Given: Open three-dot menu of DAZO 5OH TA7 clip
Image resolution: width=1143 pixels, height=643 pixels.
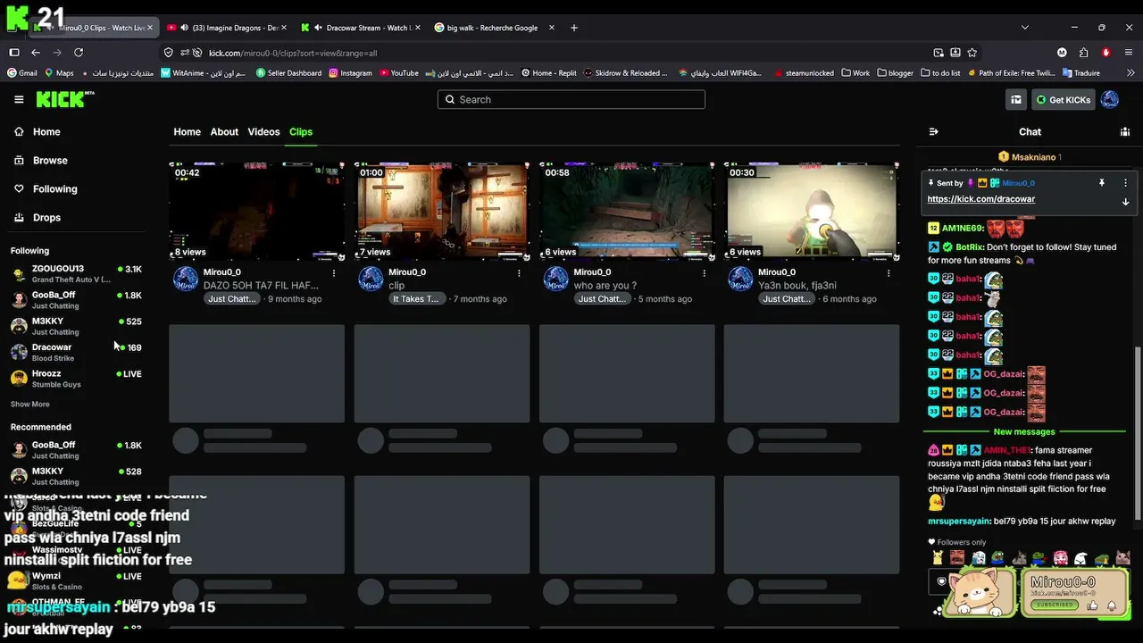Looking at the screenshot, I should coord(334,272).
